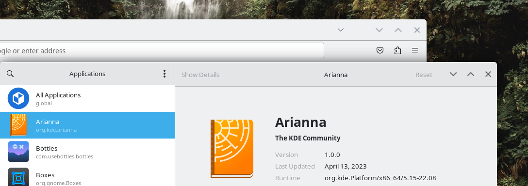Maximize the Flatseal Arianna window
Screen dimensions: 528x186
(x=471, y=74)
